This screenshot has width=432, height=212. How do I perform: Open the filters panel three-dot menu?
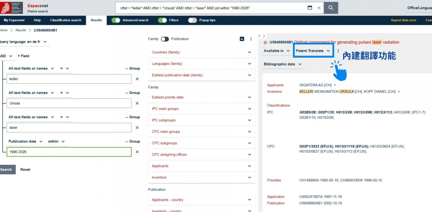251,39
